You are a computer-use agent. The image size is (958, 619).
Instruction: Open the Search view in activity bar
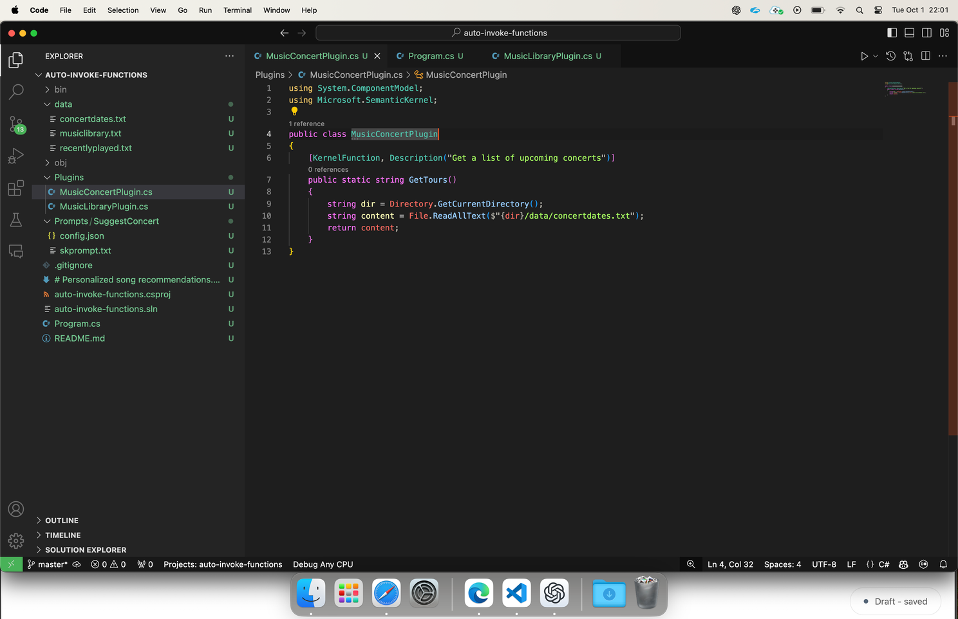(16, 92)
